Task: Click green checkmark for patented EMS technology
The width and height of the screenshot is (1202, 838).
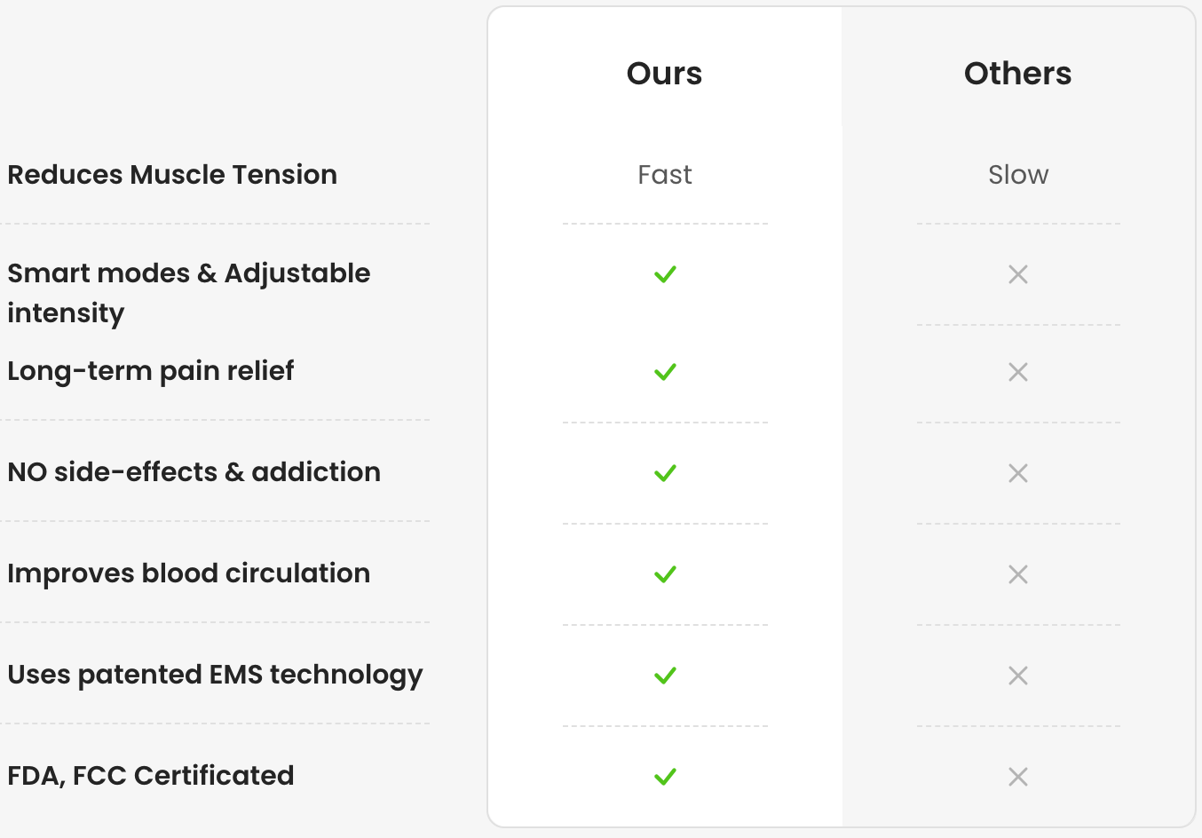Action: pyautogui.click(x=665, y=676)
